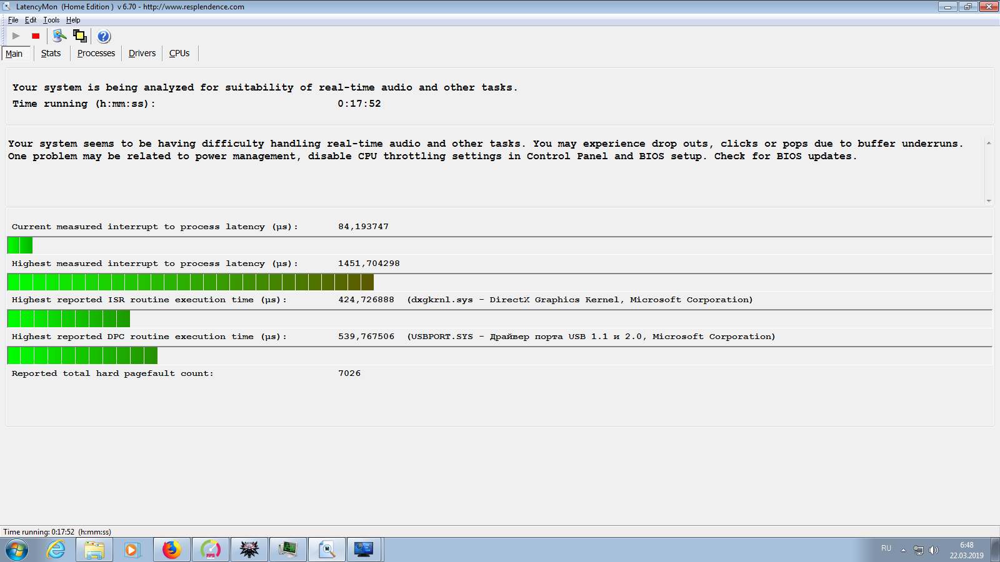Minimize the LatencyMon window
This screenshot has width=1000, height=562.
coord(947,7)
